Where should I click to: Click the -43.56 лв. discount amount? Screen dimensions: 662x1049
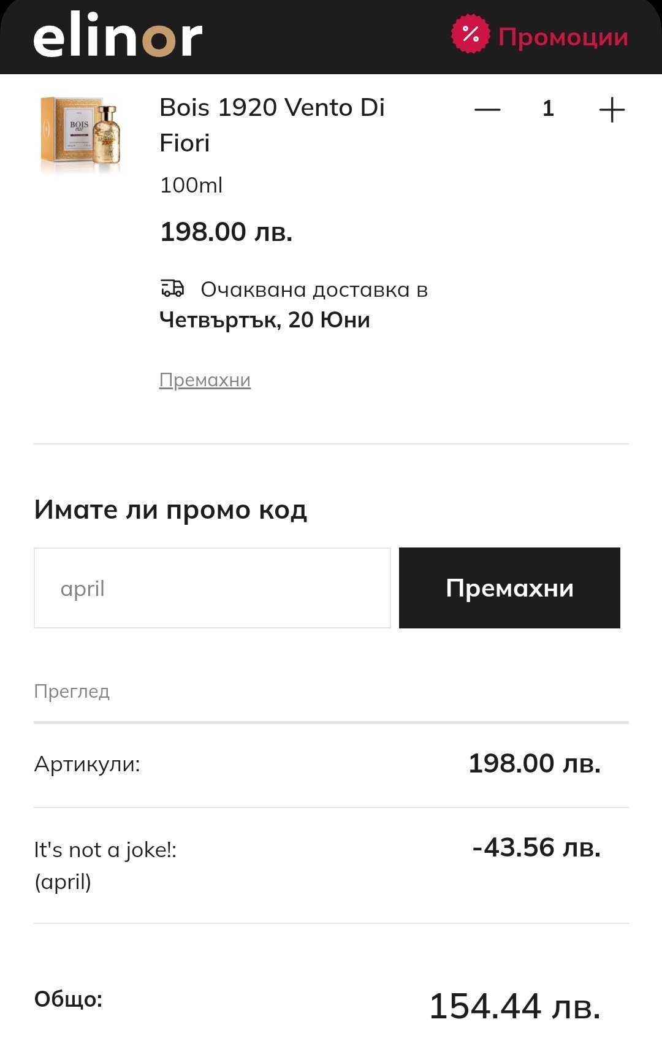(x=536, y=848)
